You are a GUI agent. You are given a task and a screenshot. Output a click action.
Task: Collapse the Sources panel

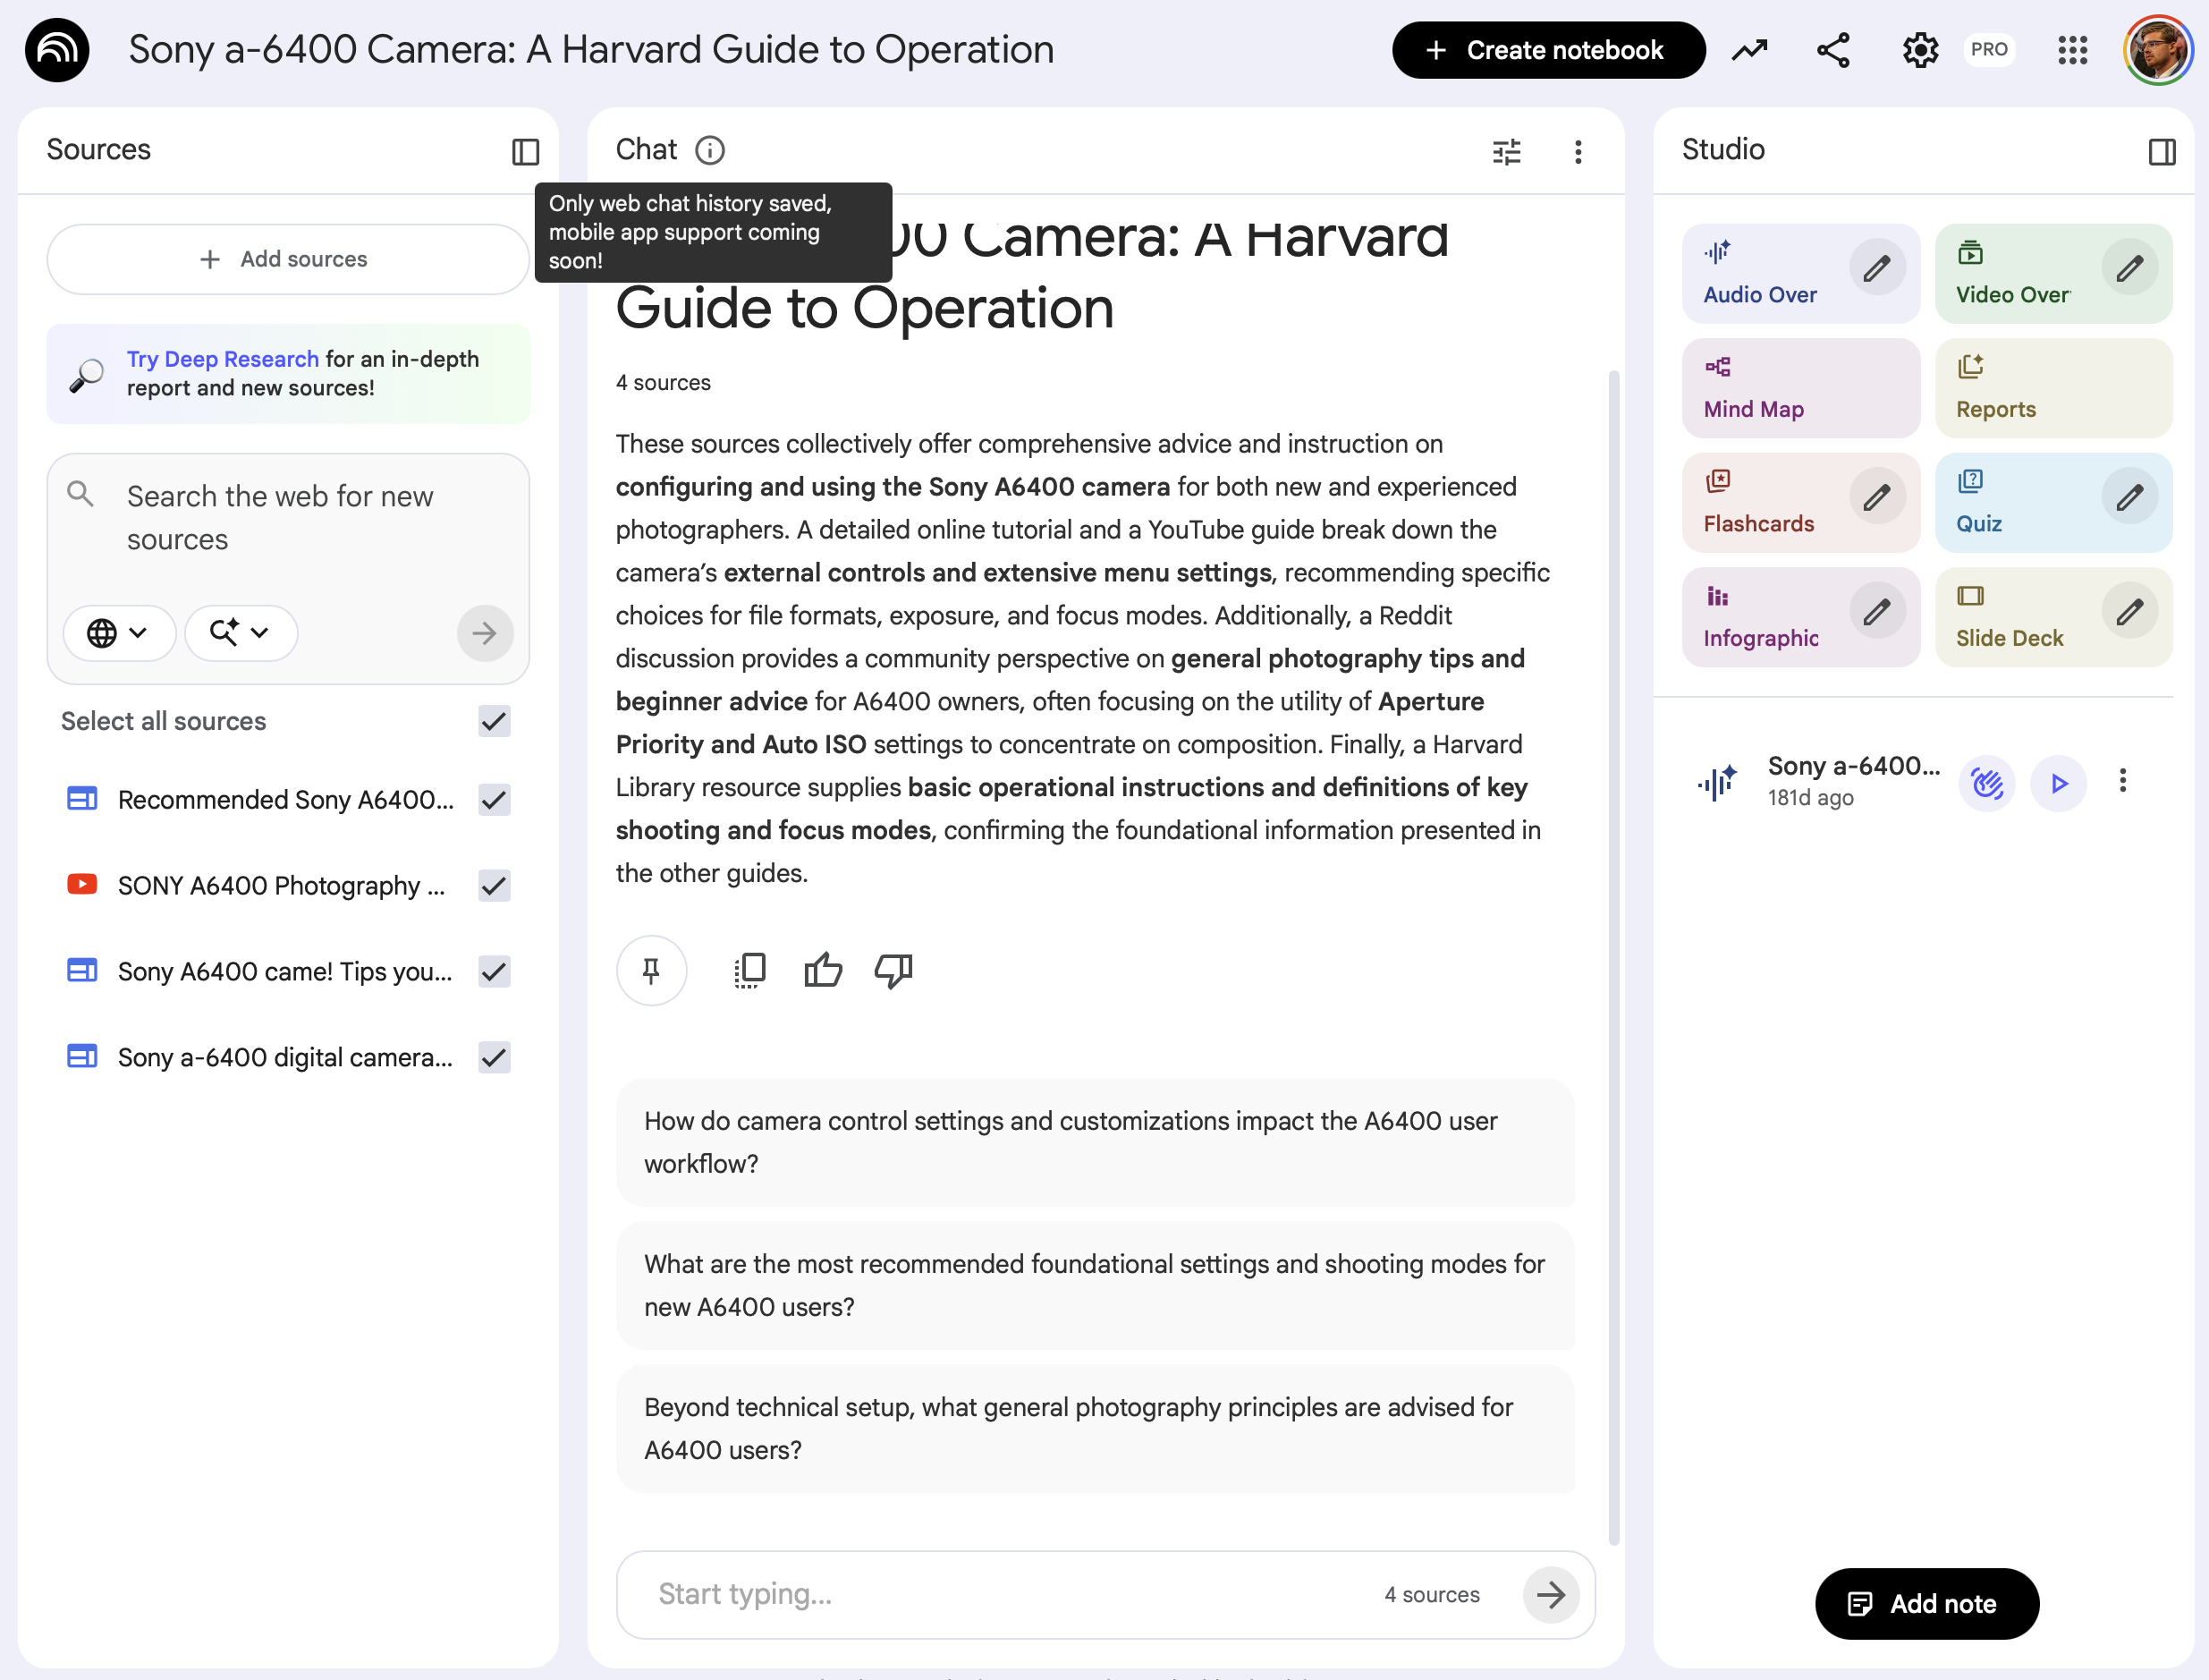[526, 151]
